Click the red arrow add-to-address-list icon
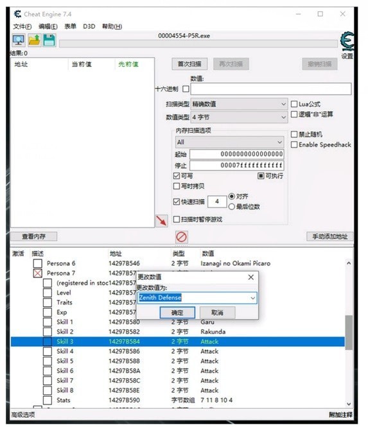368x427 pixels. [x=162, y=220]
